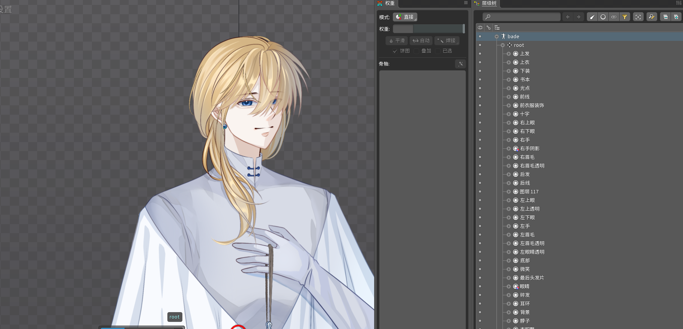
Task: Click the expand all tree icon
Action: [x=676, y=17]
